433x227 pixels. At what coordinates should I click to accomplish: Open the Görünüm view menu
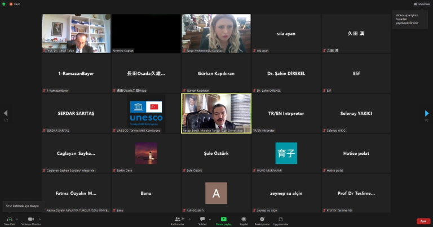[x=422, y=4]
